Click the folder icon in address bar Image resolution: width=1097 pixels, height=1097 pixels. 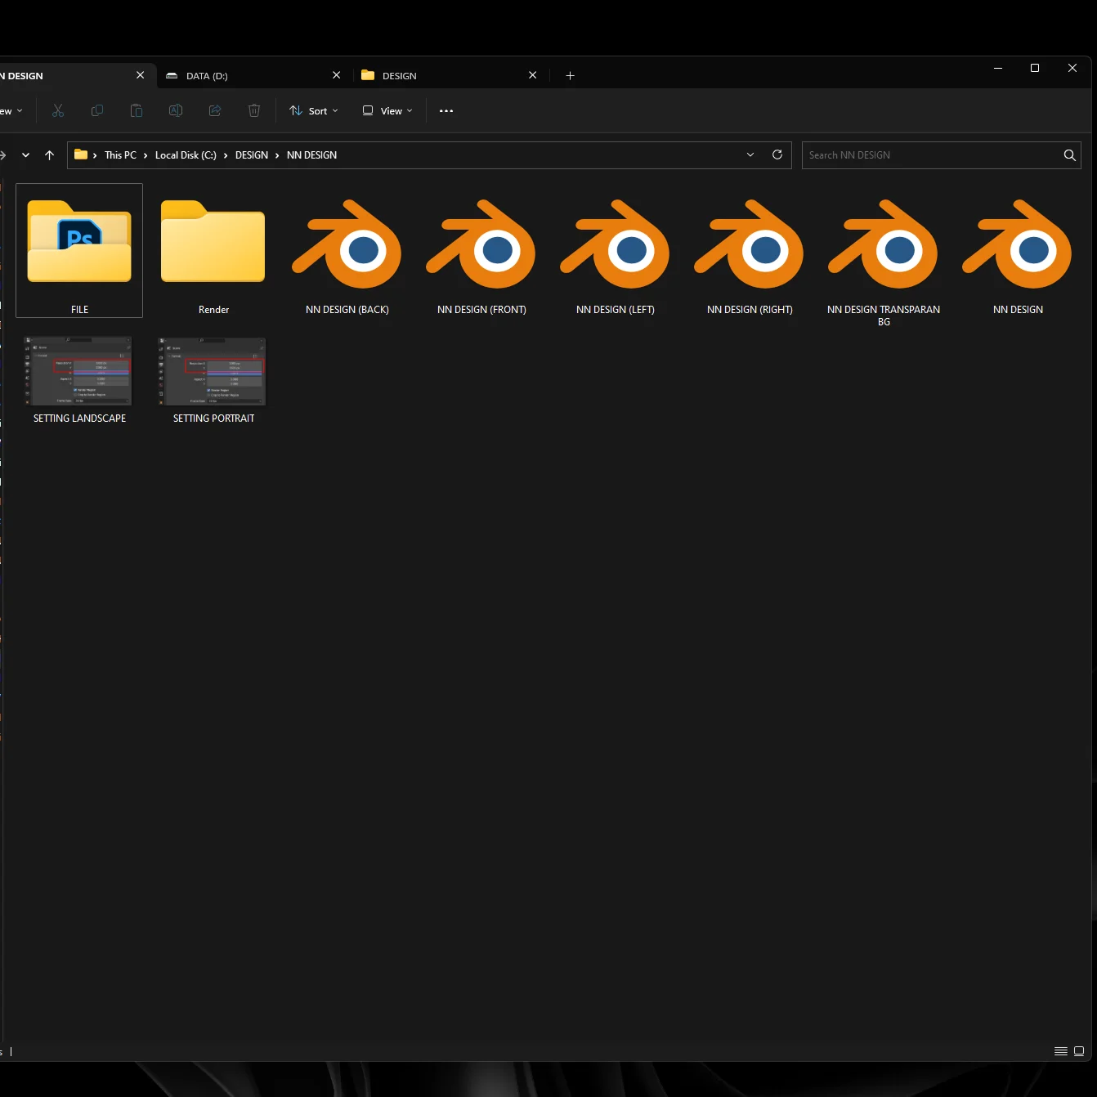coord(81,154)
